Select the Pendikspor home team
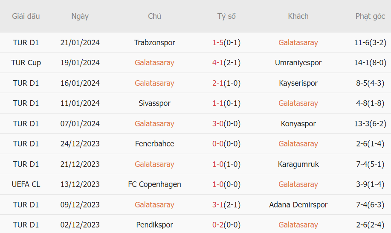Viewport: 391px width, 233px height. (154, 225)
